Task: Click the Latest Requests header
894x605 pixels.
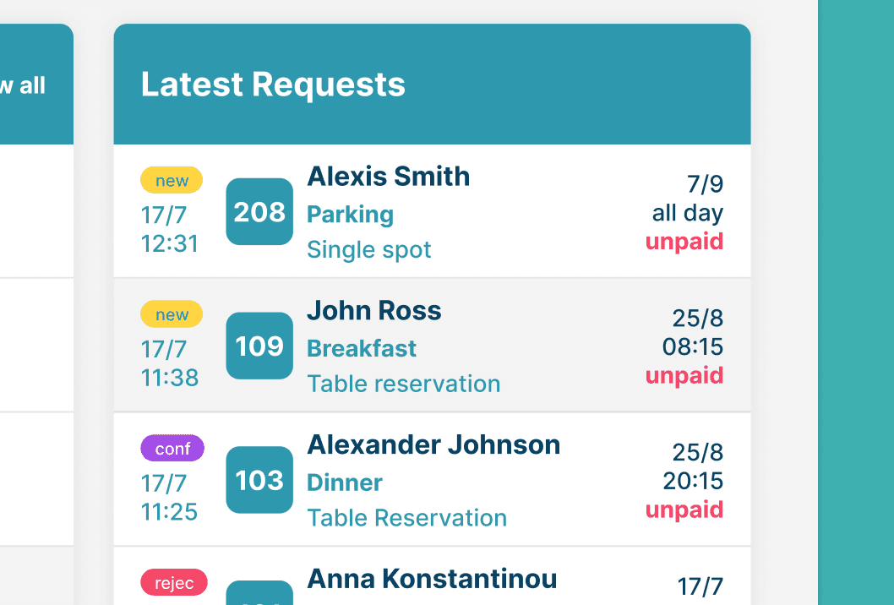Action: (x=273, y=84)
